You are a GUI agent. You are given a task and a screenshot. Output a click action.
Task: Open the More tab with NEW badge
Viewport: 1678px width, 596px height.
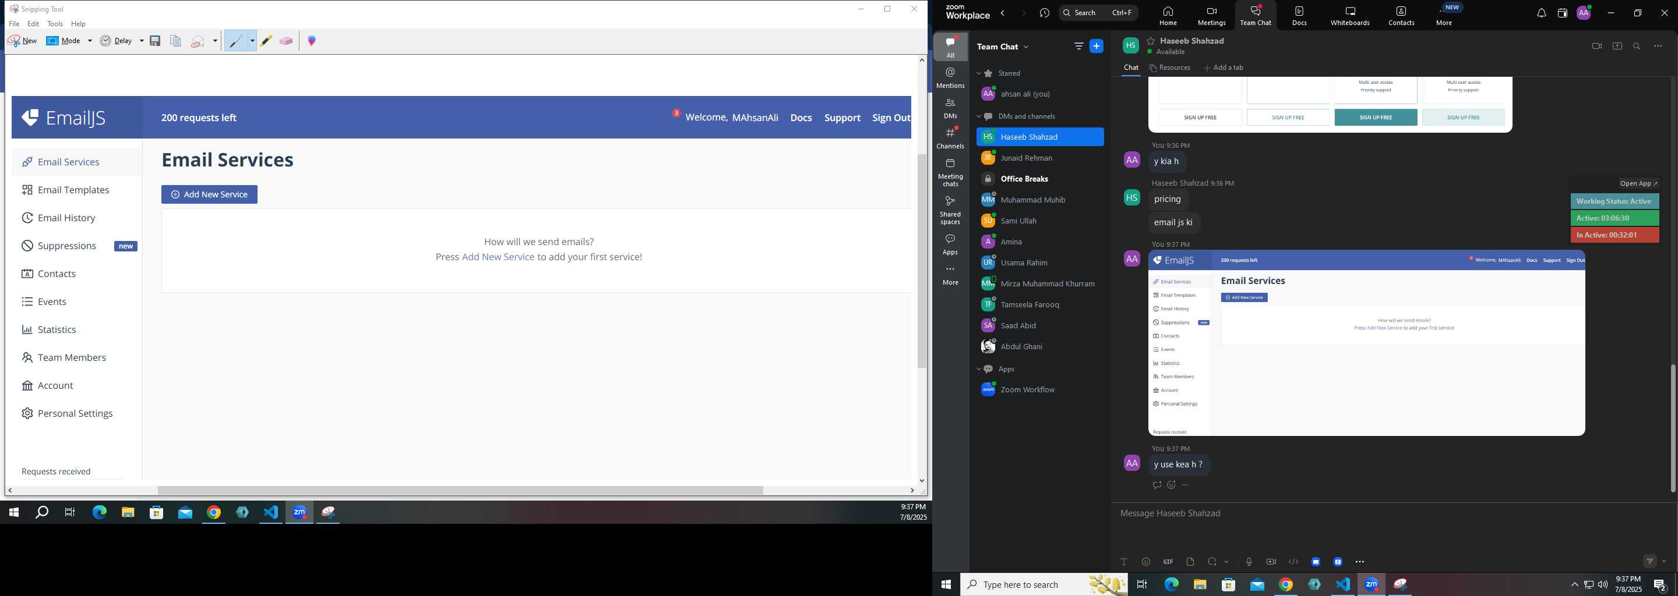click(1446, 16)
